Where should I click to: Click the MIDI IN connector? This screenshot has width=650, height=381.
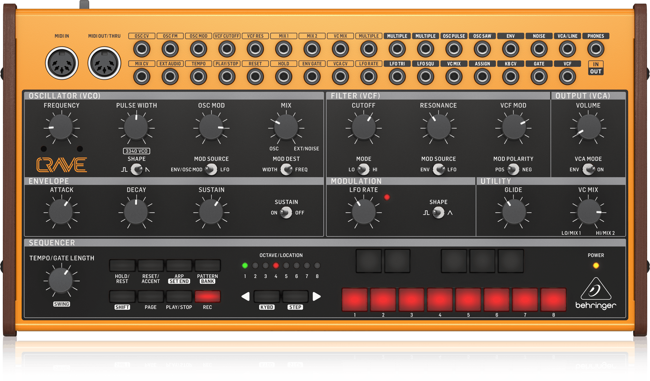point(62,63)
